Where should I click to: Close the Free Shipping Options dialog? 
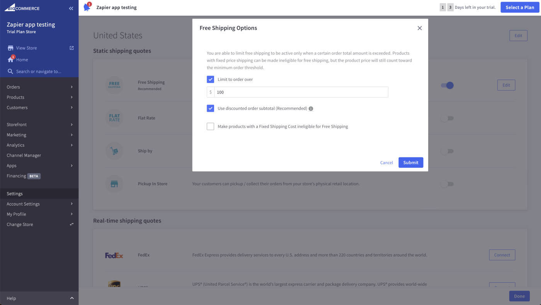click(420, 28)
